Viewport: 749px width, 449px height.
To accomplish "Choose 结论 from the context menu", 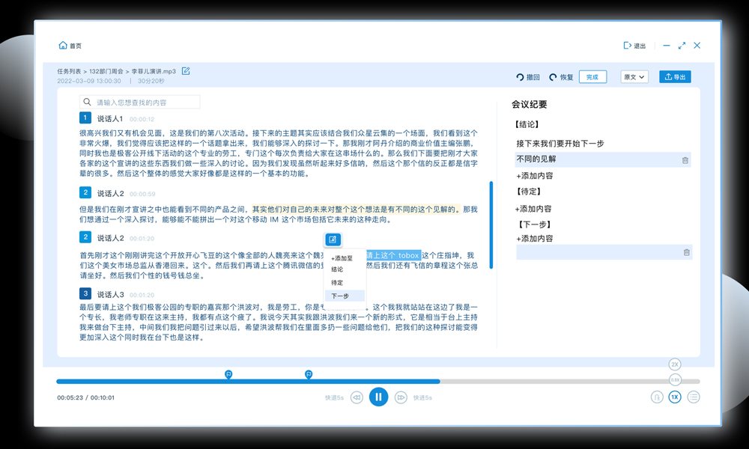I will (338, 269).
